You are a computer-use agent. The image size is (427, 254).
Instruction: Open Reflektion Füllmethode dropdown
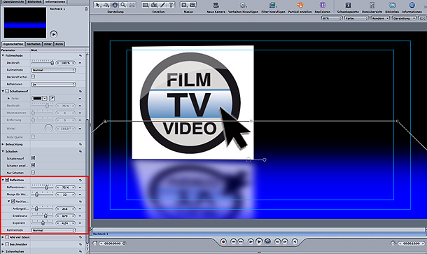tap(53, 230)
